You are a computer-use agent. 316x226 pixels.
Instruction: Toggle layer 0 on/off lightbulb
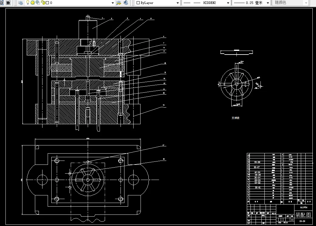coord(28,3)
